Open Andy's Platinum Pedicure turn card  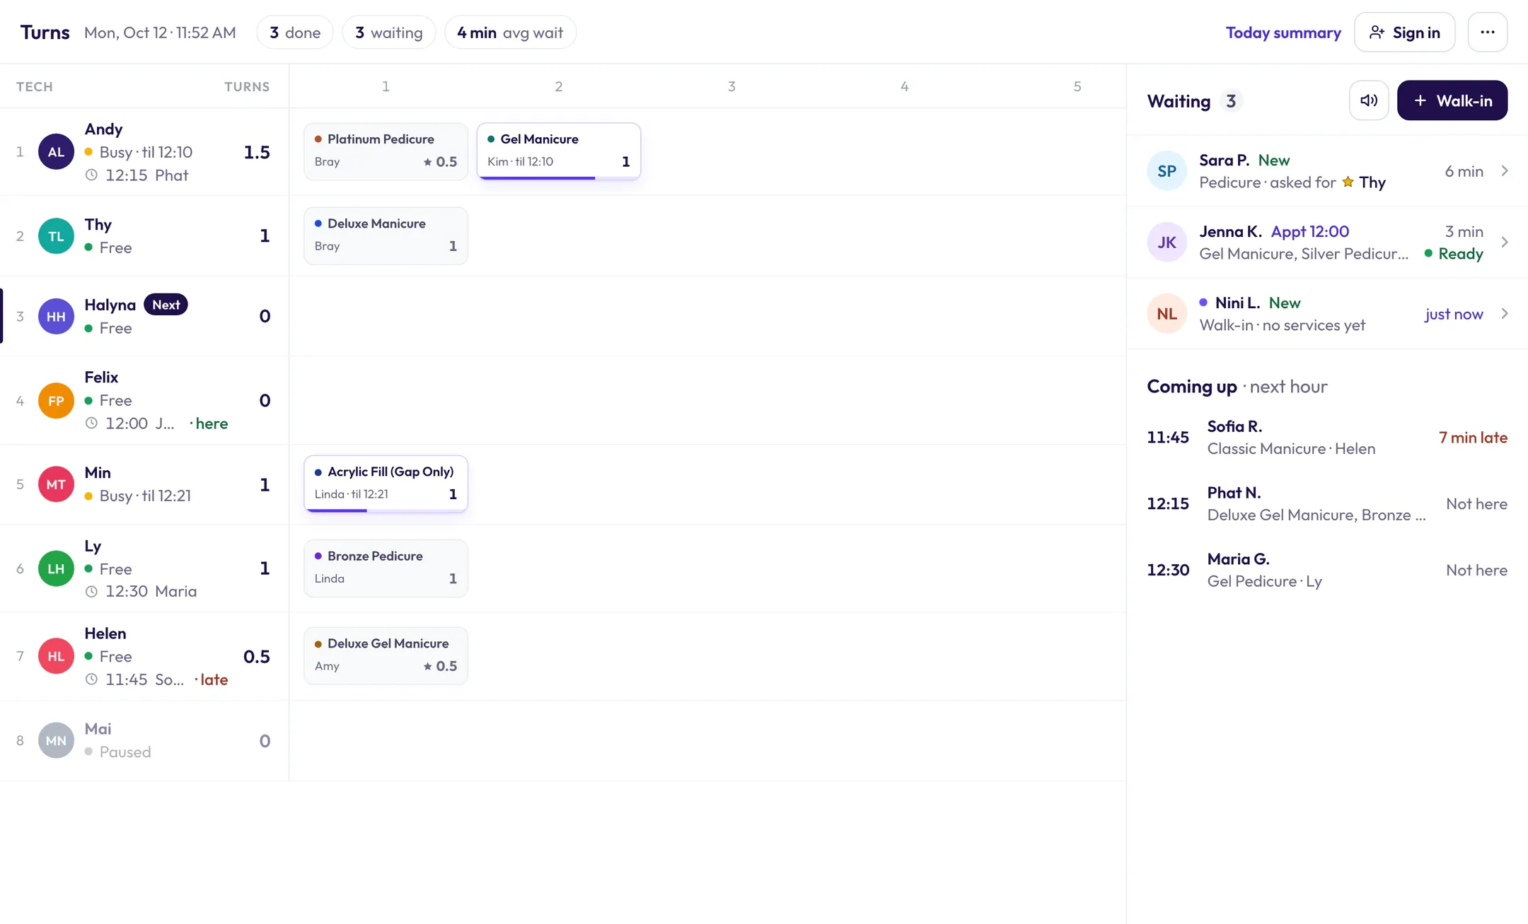pos(386,151)
